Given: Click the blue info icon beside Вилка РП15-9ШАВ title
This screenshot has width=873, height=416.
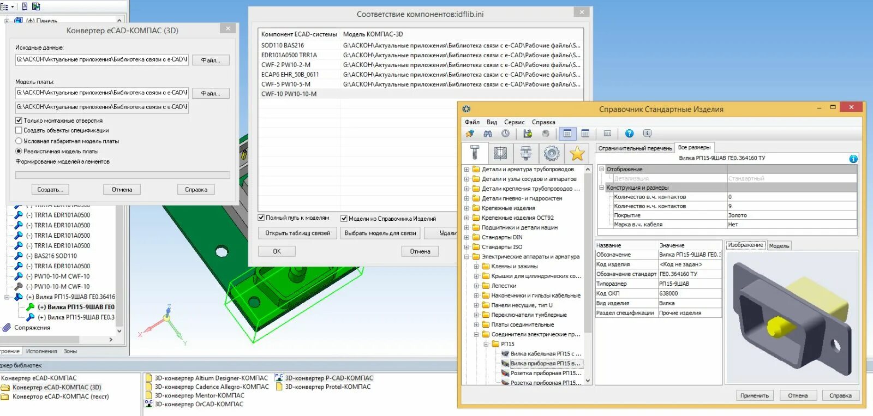Looking at the screenshot, I should click(x=853, y=159).
